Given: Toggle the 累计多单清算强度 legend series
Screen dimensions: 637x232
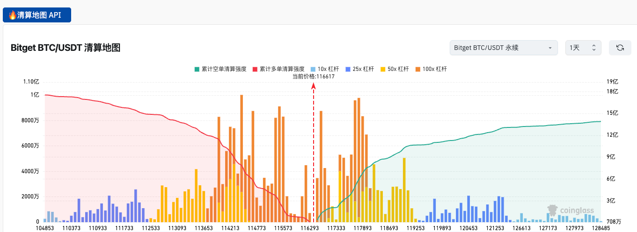Looking at the screenshot, I should coord(278,69).
